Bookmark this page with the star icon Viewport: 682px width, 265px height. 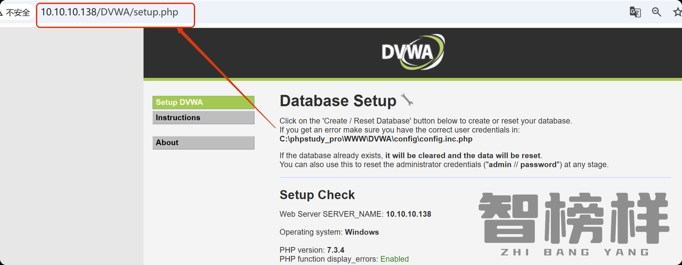point(677,12)
